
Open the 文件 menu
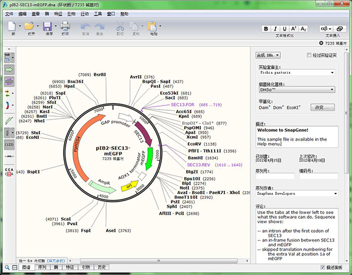pyautogui.click(x=9, y=14)
